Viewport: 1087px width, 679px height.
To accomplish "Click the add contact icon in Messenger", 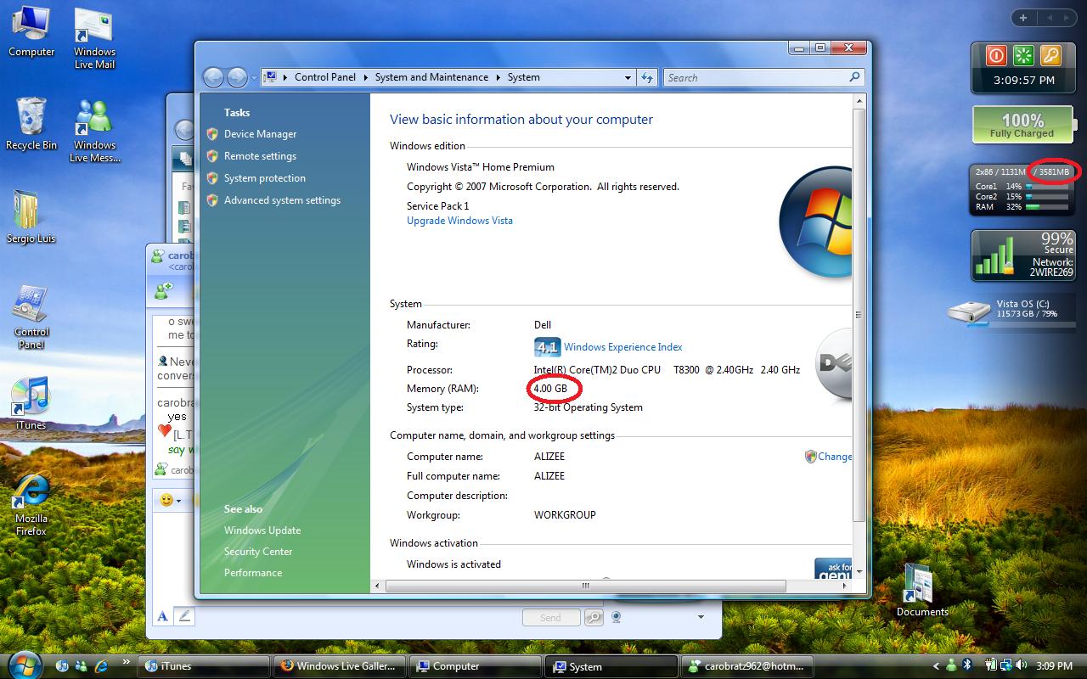I will 163,290.
